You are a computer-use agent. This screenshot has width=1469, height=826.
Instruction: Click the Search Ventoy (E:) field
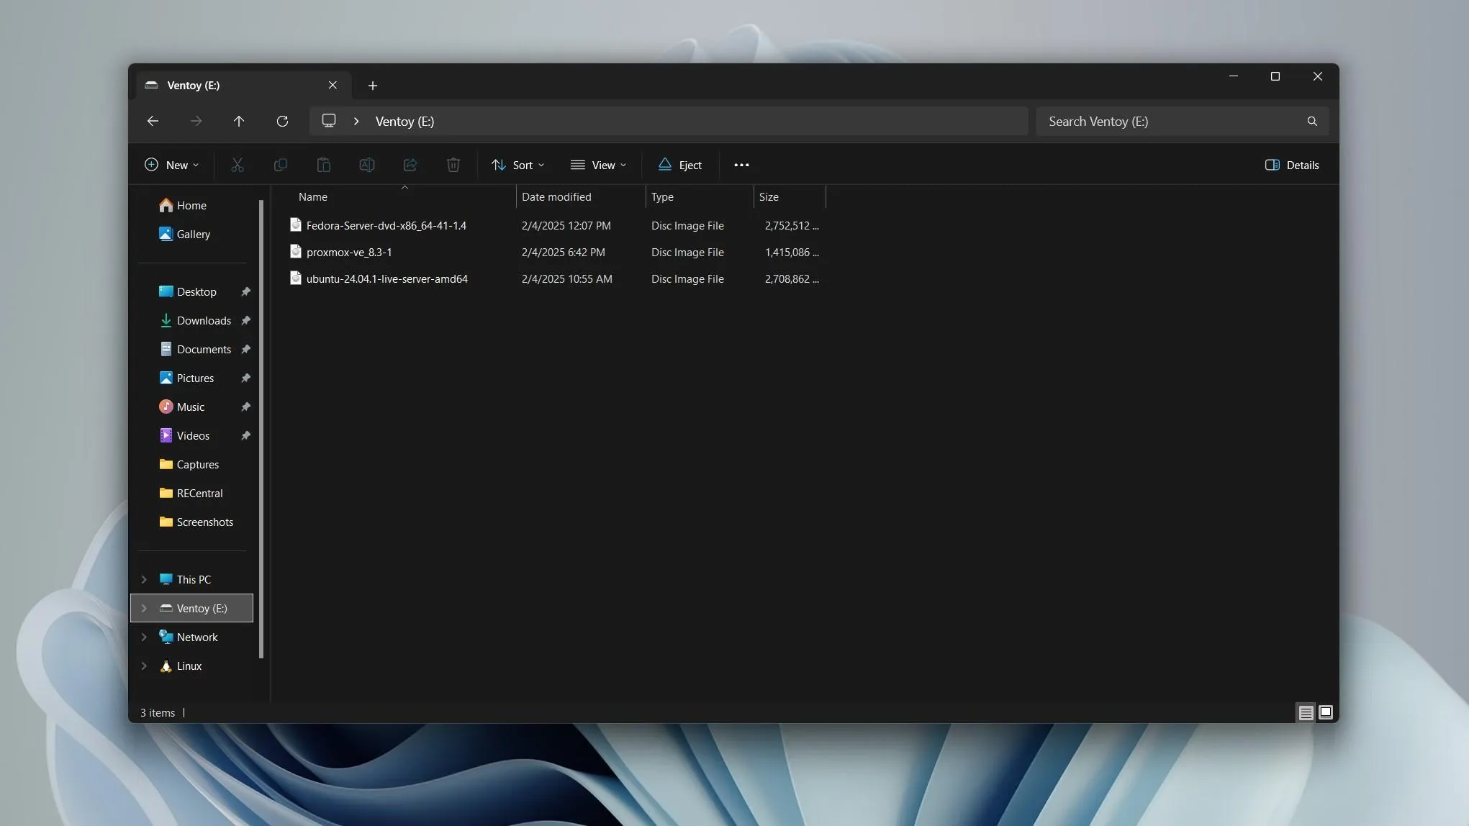(1182, 121)
